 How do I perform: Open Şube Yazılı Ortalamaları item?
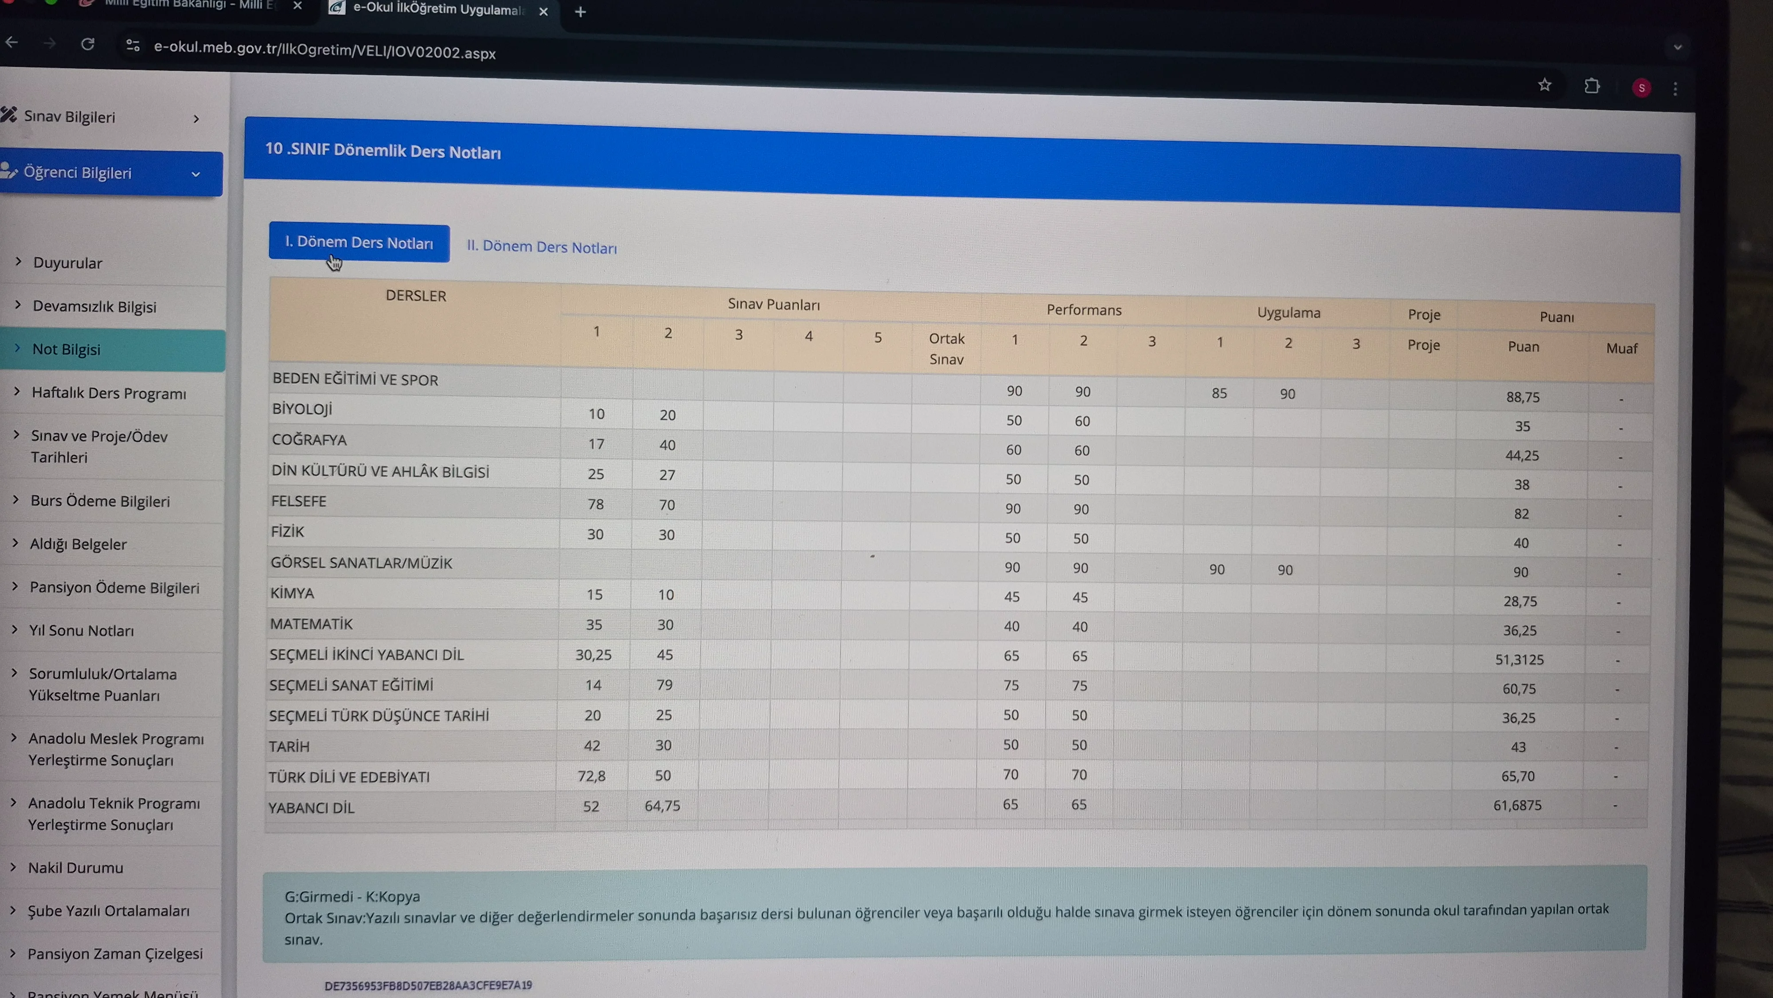(108, 911)
